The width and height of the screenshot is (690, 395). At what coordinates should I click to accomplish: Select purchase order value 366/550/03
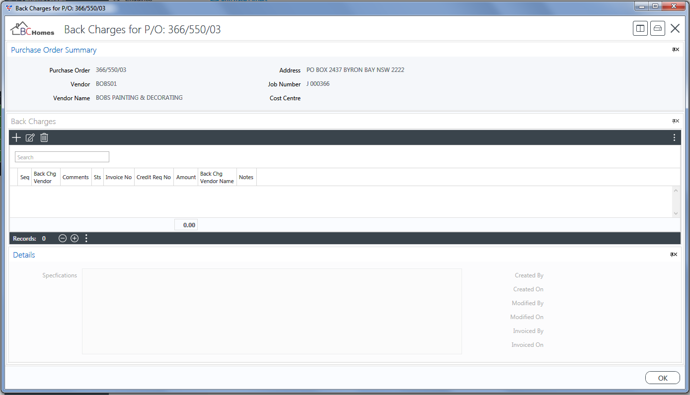click(111, 70)
